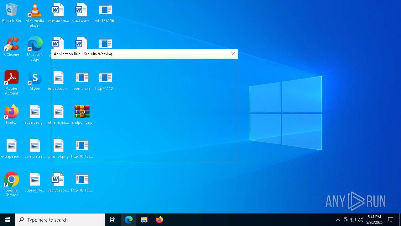Click the 'Type here to search' box
Image resolution: width=401 pixels, height=226 pixels.
point(60,220)
